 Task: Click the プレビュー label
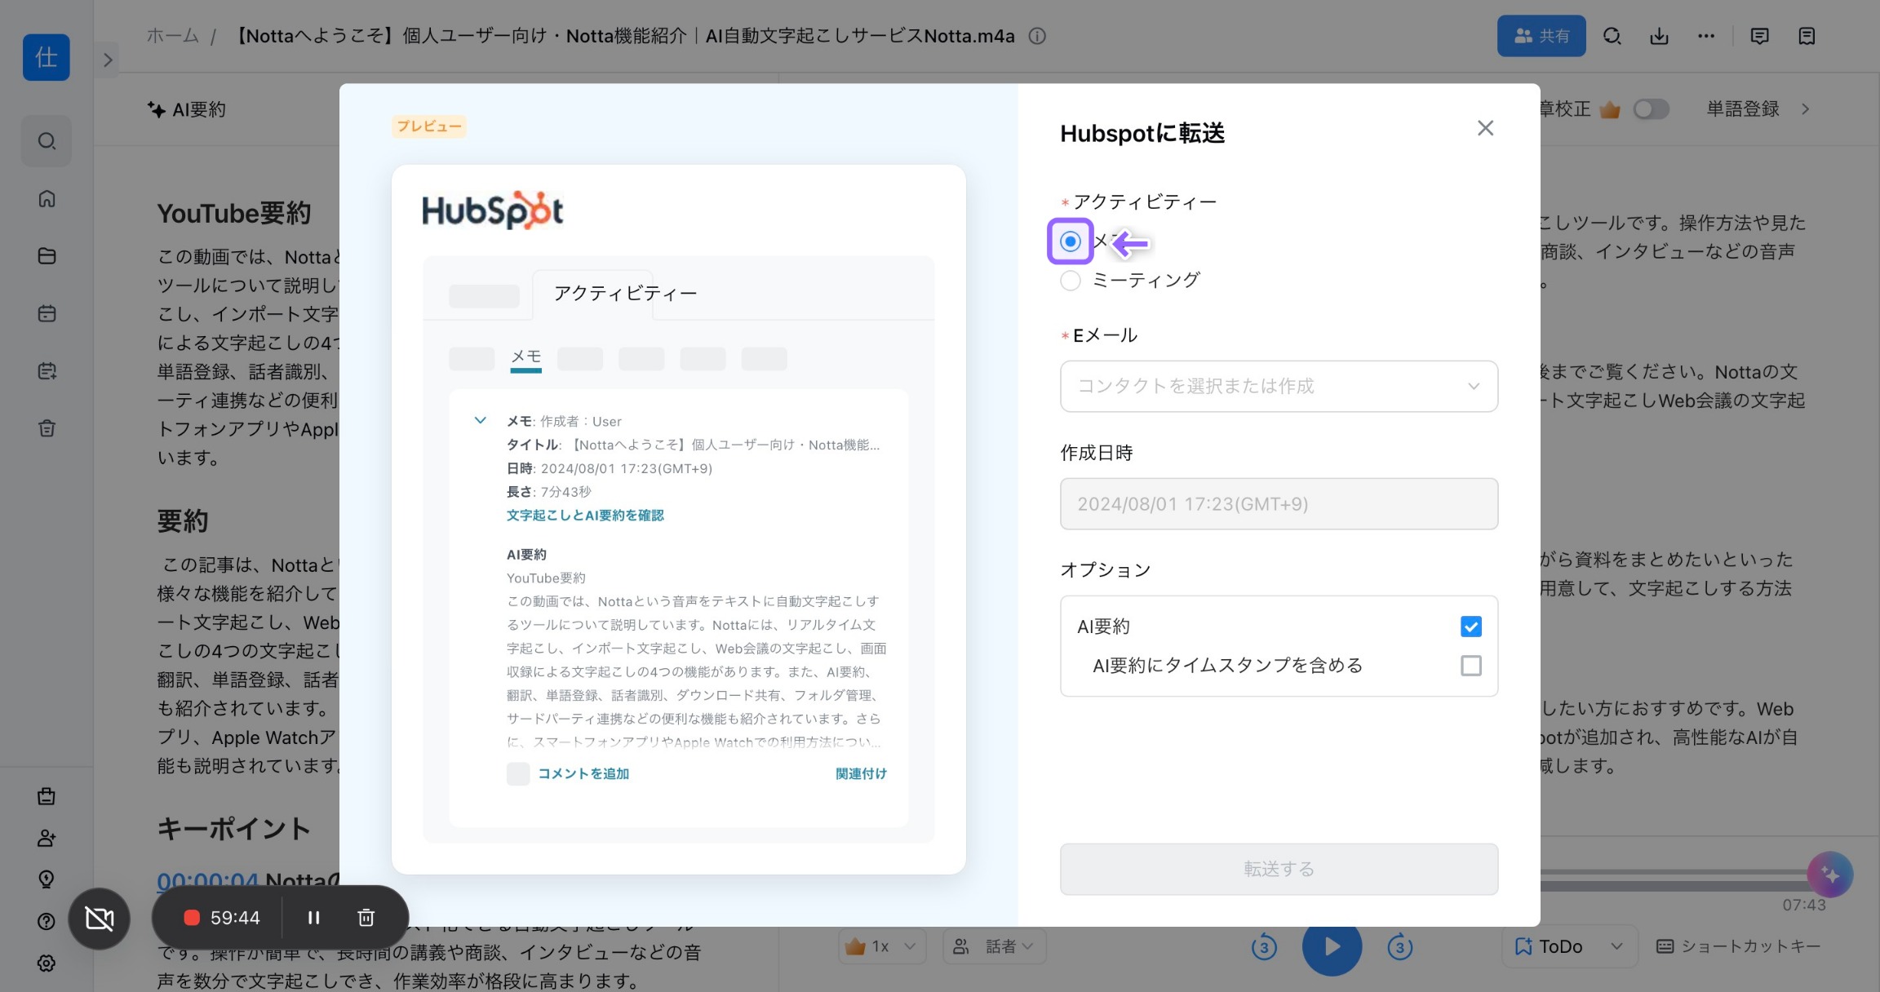pos(429,126)
